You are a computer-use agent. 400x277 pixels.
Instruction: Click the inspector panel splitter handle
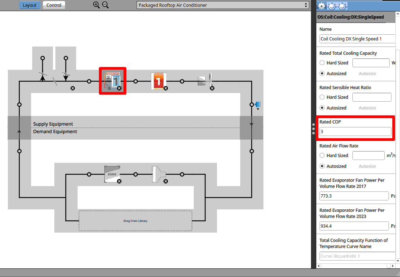pyautogui.click(x=313, y=129)
